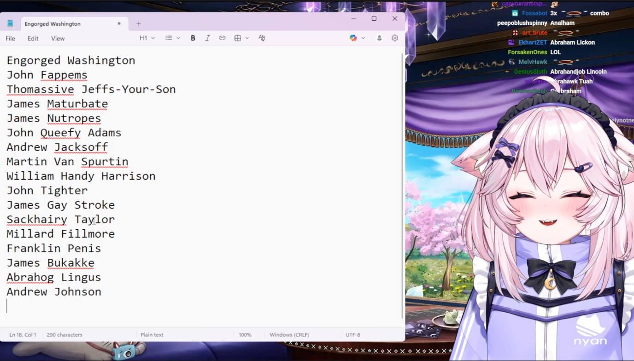
Task: Insert a link using the toolbar link icon
Action: [x=222, y=38]
